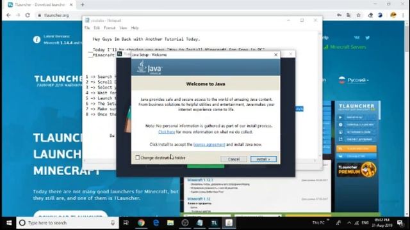The height and width of the screenshot is (230, 410).
Task: Open Chrome three-dot menu
Action: [403, 15]
